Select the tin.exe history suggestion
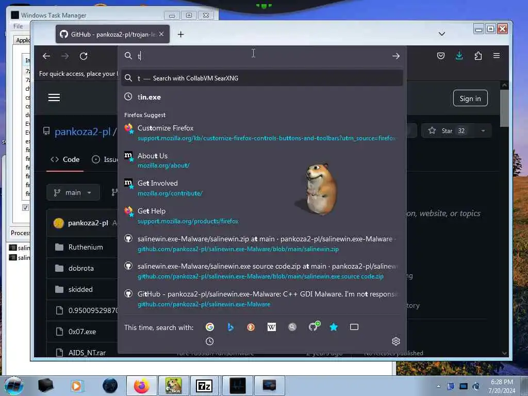 tap(262, 97)
